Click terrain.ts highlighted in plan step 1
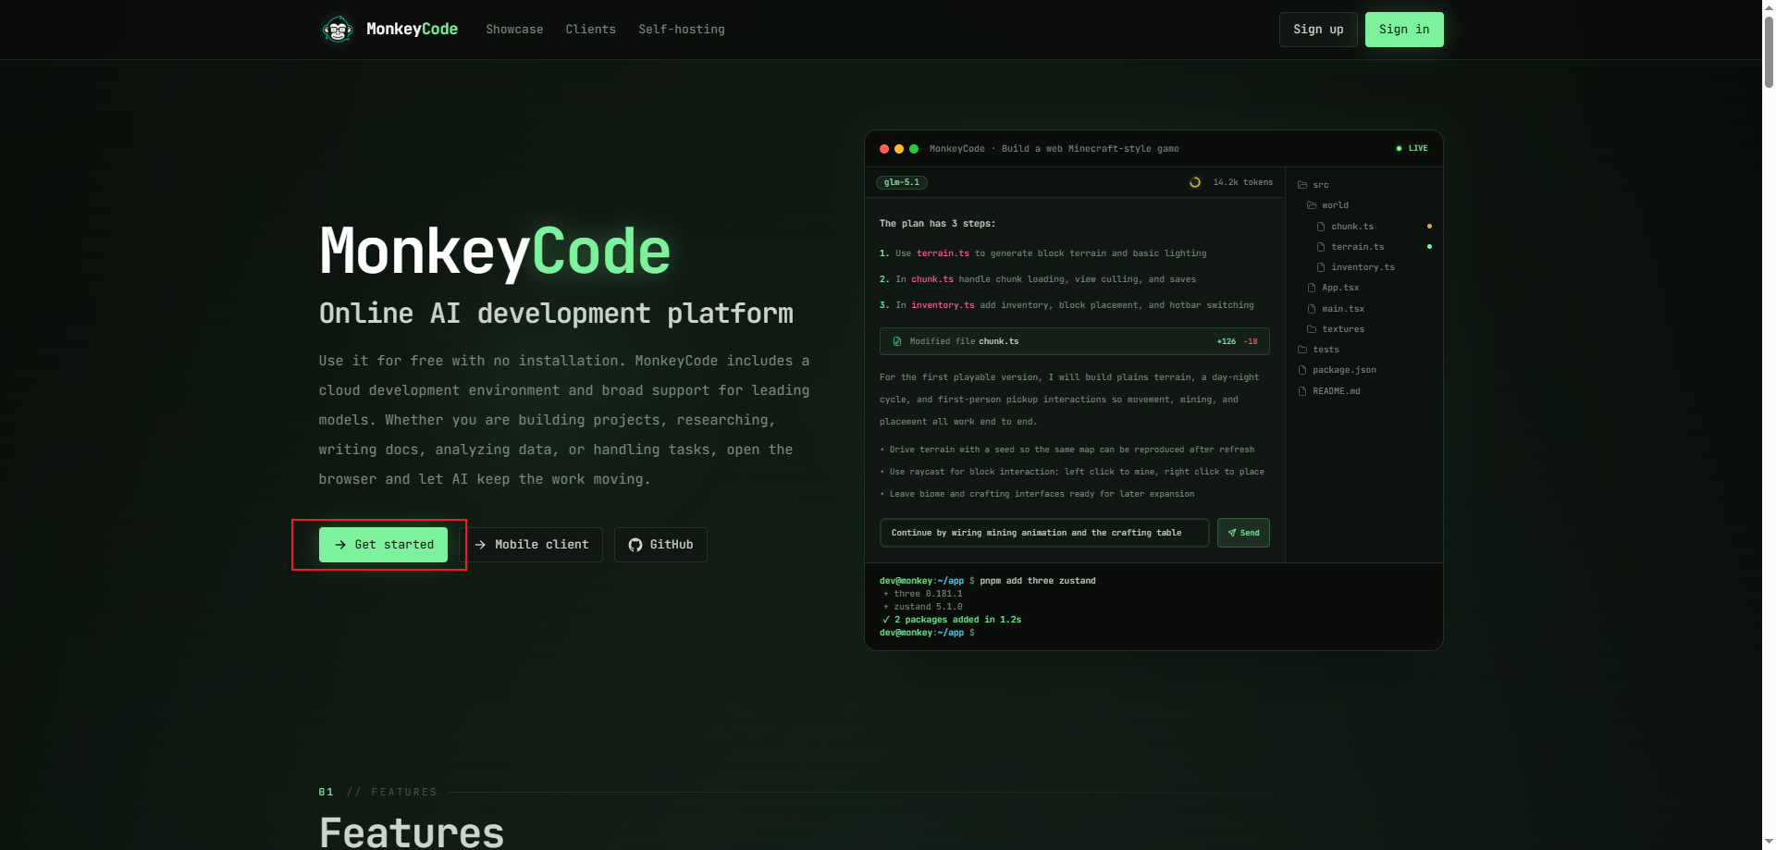1776x850 pixels. (x=943, y=253)
